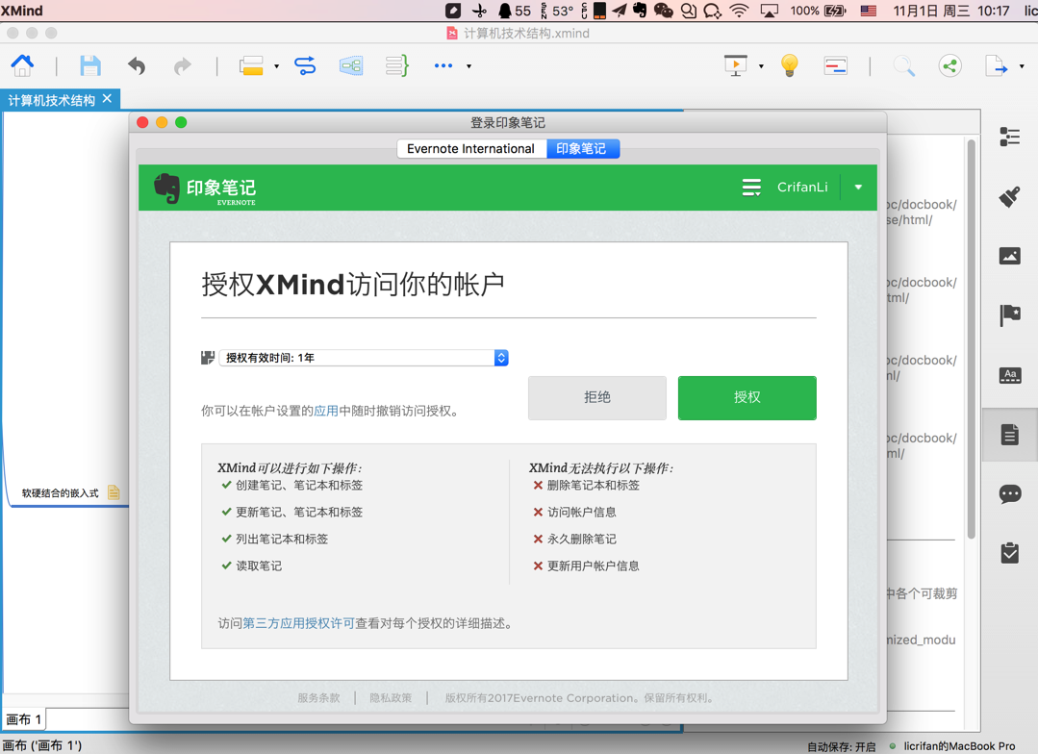
Task: Save the file with floppy icon
Action: 90,65
